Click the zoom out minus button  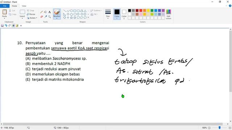click(x=209, y=128)
